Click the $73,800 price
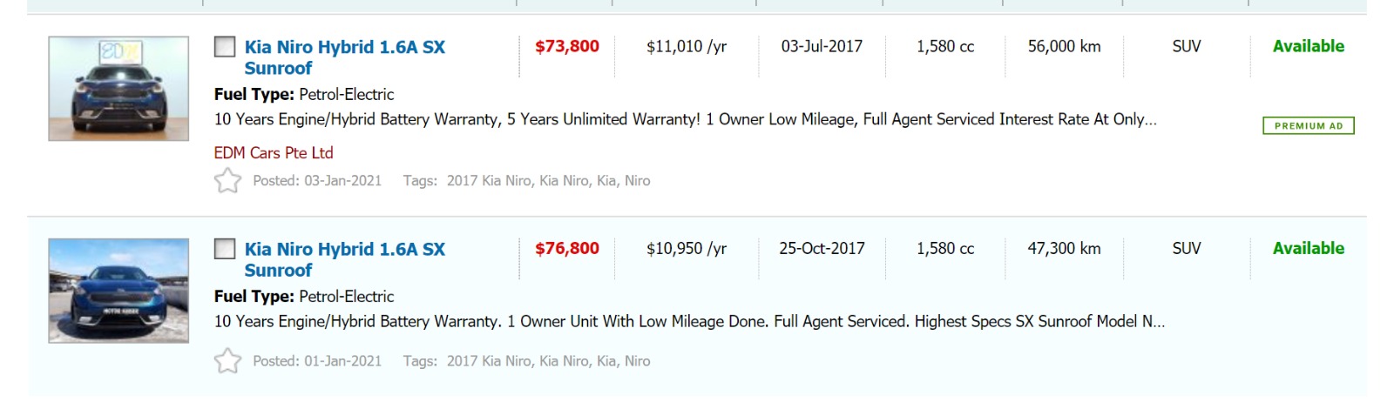The image size is (1394, 402). click(x=567, y=46)
